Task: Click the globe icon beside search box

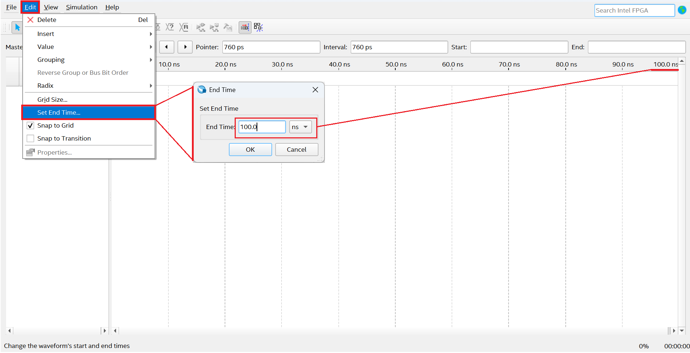Action: (682, 10)
